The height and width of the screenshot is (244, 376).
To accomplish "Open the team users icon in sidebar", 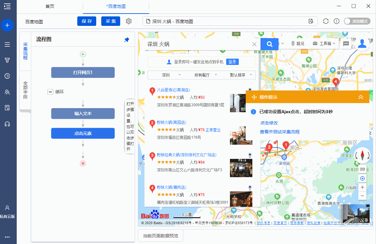I will (7, 92).
